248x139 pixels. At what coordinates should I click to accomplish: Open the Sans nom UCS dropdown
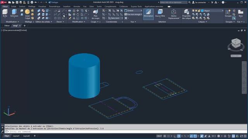click(115, 18)
